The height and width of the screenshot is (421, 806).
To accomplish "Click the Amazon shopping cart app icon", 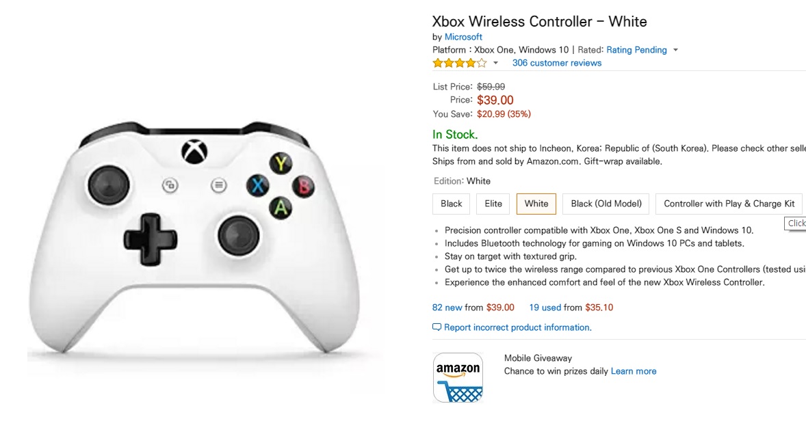I will pyautogui.click(x=458, y=377).
